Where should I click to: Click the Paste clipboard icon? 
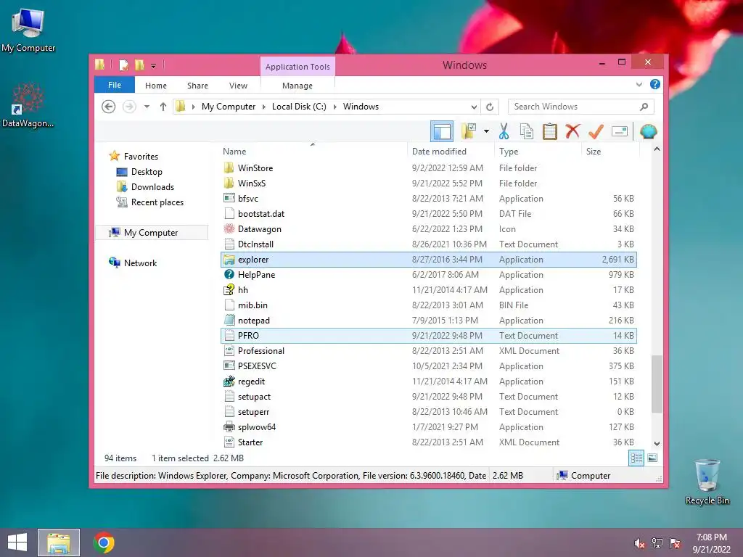pos(550,131)
